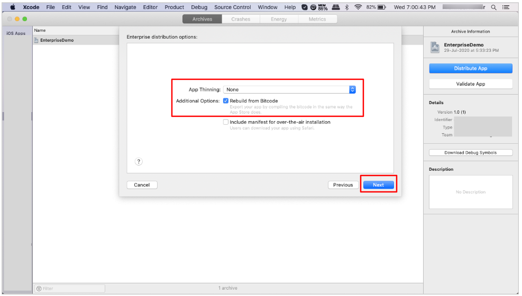Image resolution: width=522 pixels, height=296 pixels.
Task: Open the View menu
Action: tap(84, 7)
